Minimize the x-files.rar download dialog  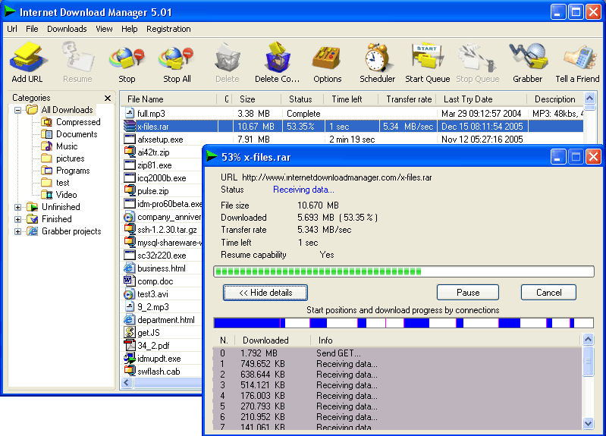[x=557, y=157]
